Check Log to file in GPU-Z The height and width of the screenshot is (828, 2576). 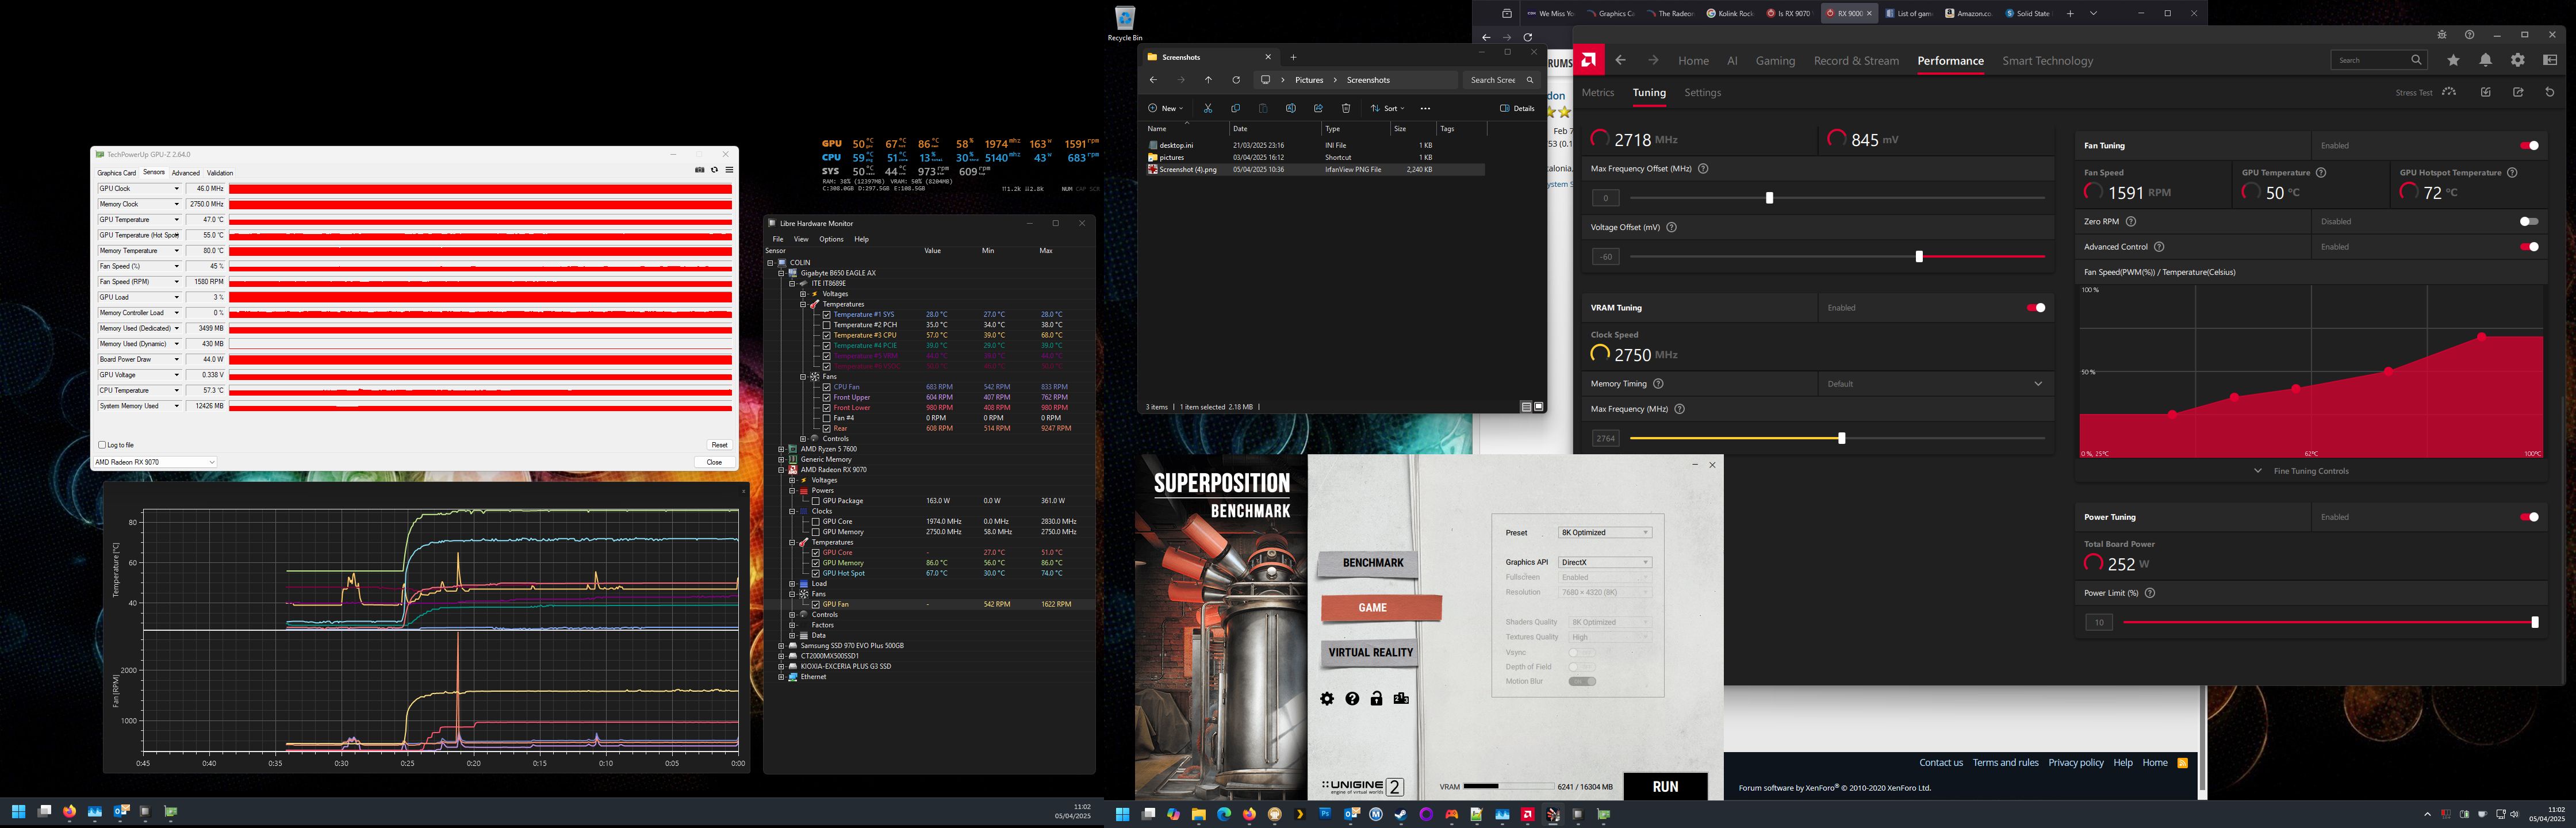[102, 445]
